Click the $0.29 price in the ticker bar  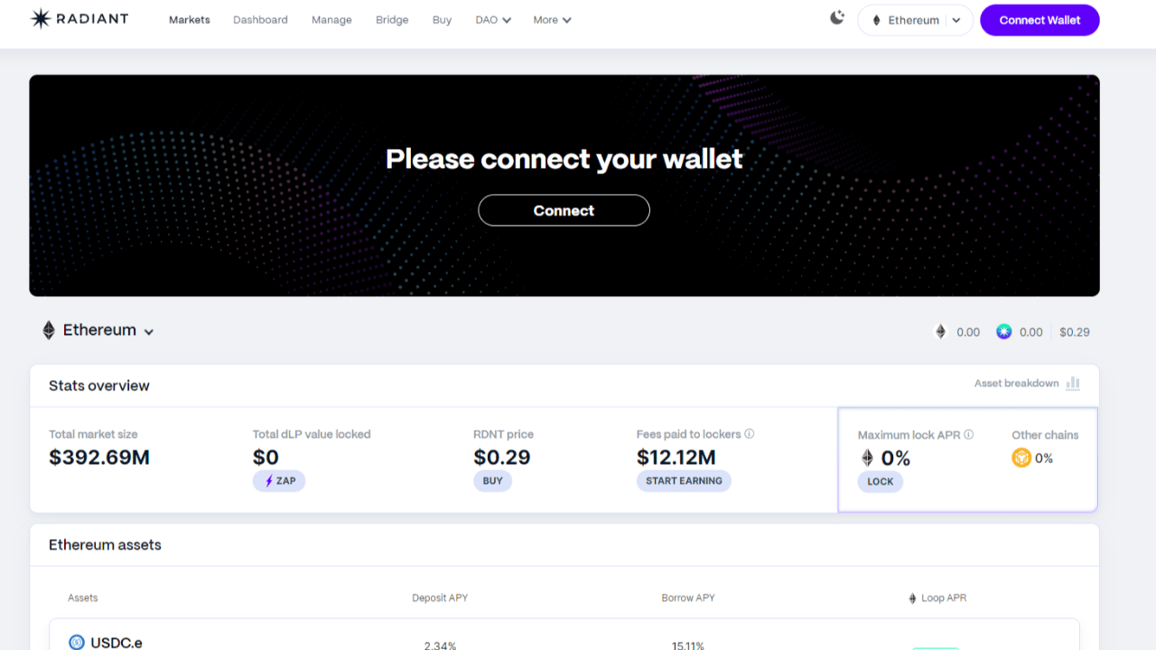1075,331
